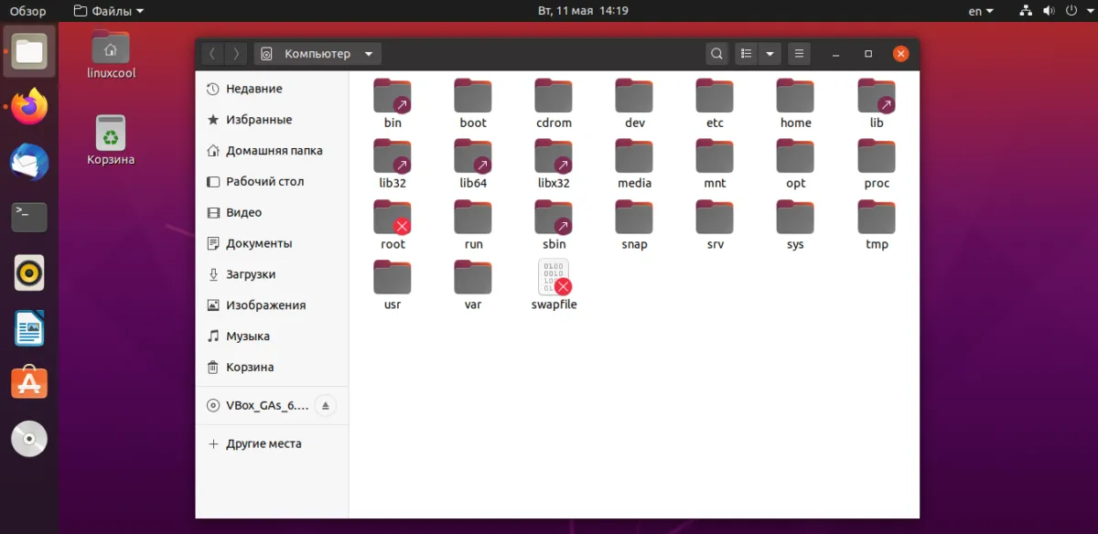Screen dimensions: 1098x534
Task: Open the etc folder
Action: 715,102
